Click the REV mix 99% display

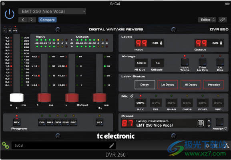click(141, 103)
